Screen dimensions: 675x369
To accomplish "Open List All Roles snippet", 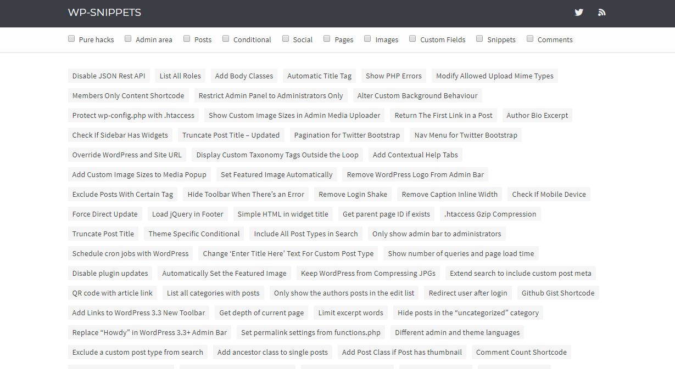I will point(180,76).
